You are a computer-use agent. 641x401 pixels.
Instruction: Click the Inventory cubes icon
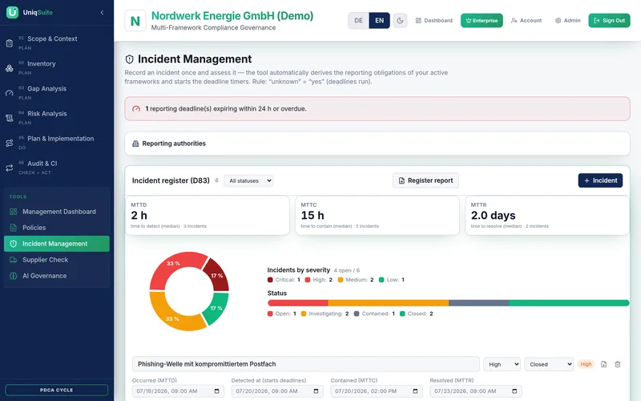[10, 68]
